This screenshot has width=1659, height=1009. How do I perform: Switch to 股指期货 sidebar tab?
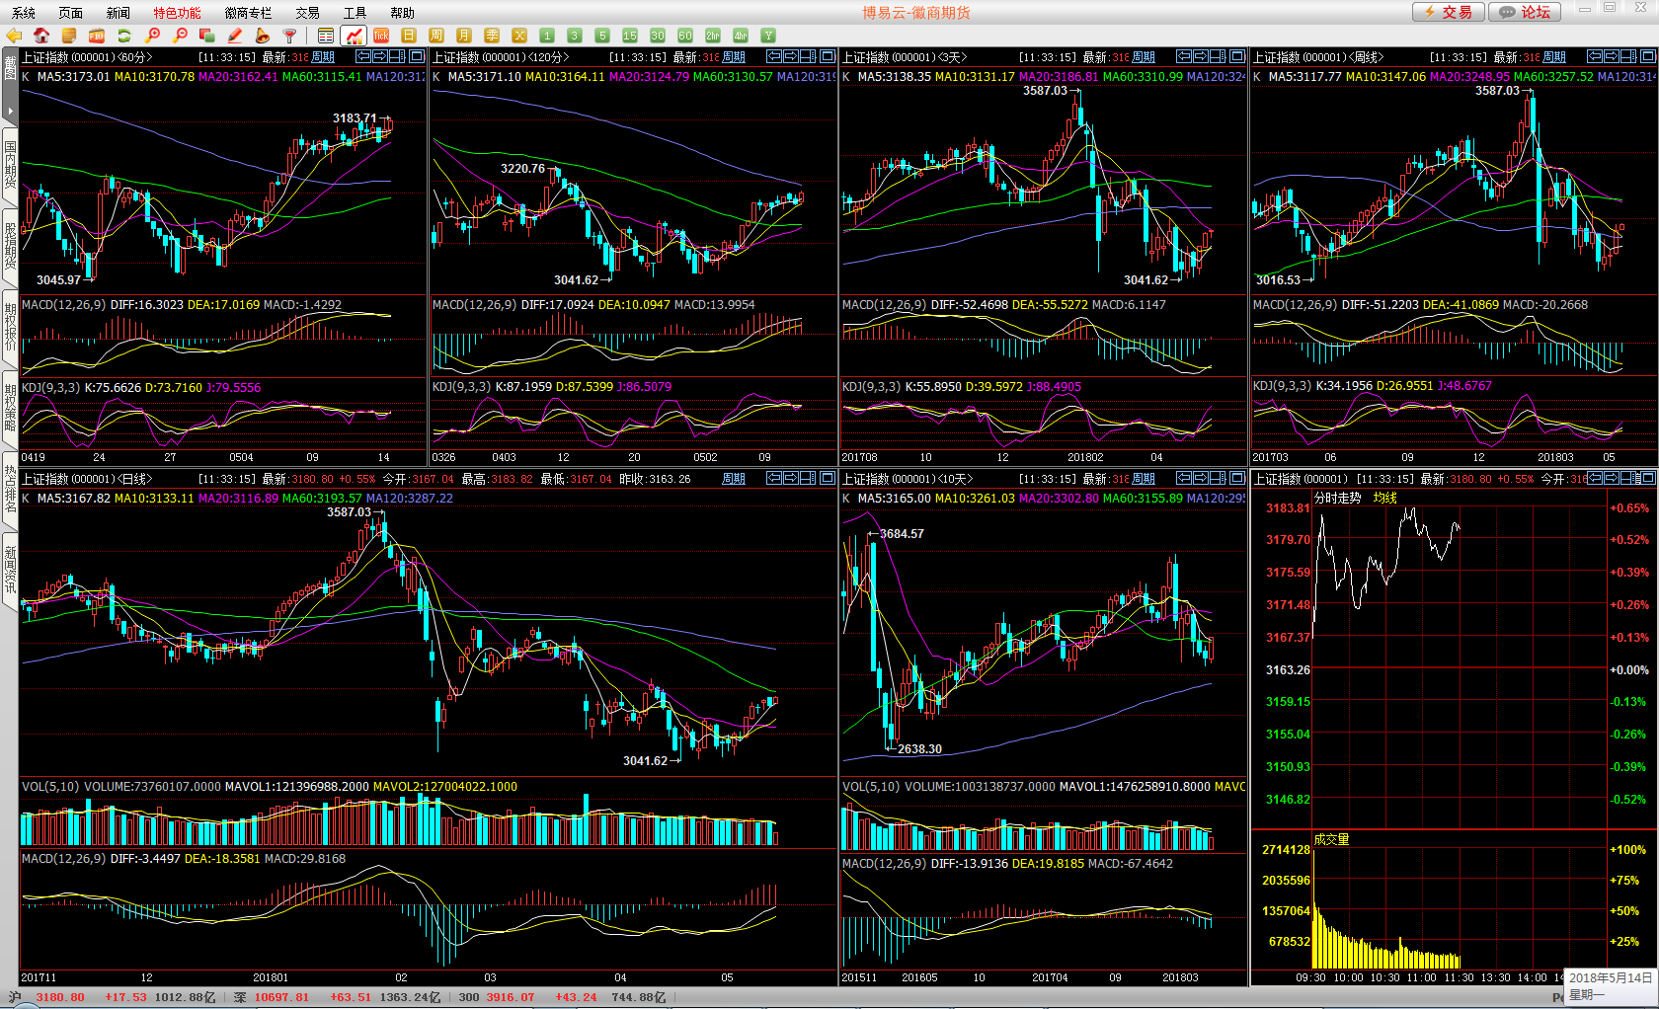click(10, 246)
